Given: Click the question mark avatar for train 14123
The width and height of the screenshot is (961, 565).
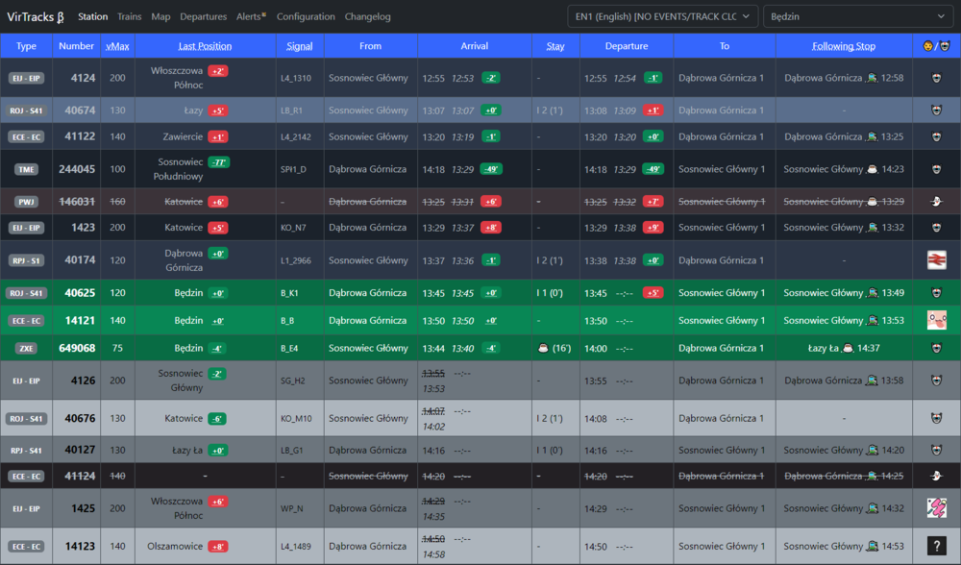Looking at the screenshot, I should [936, 546].
